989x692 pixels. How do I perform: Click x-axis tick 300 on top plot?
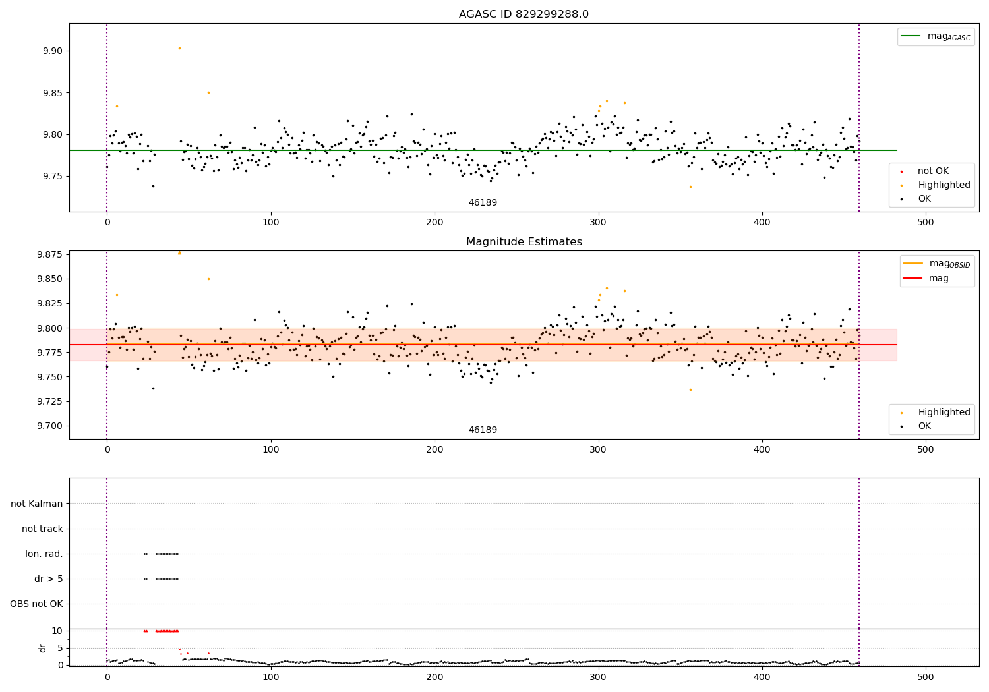(598, 223)
